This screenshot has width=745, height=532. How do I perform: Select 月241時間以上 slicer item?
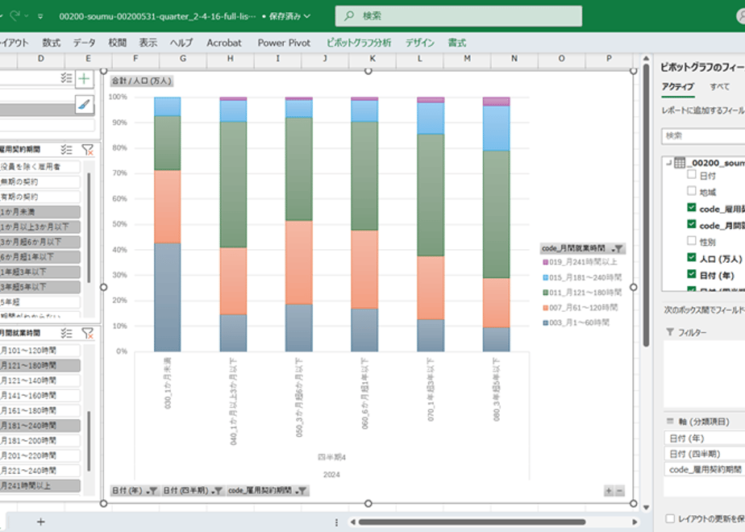40,486
